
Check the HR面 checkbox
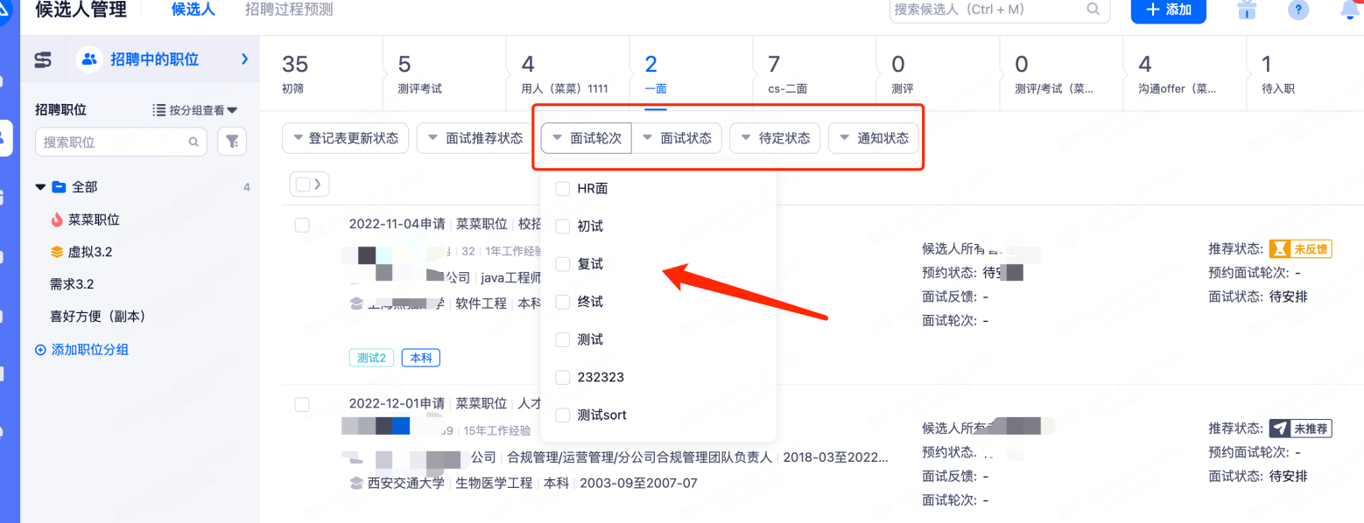563,189
